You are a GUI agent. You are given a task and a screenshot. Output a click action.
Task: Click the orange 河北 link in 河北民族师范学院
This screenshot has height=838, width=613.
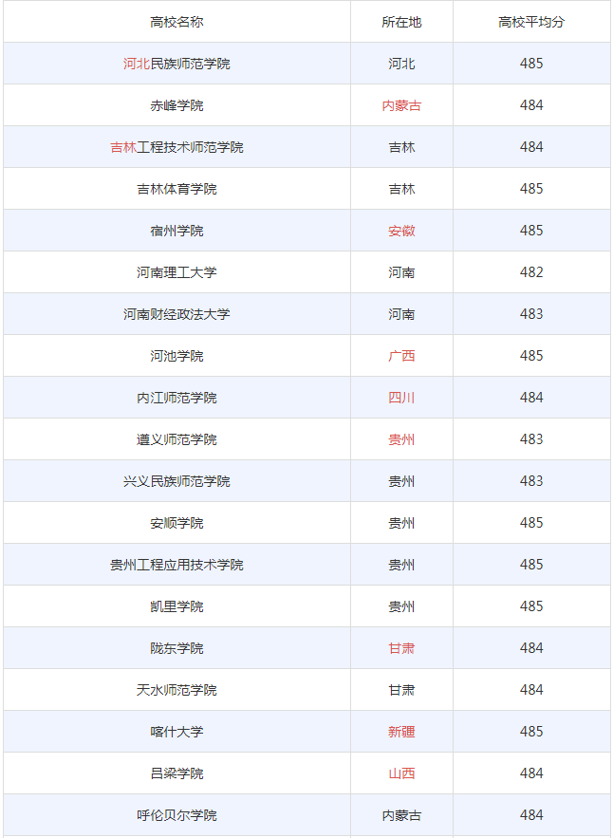tap(137, 64)
